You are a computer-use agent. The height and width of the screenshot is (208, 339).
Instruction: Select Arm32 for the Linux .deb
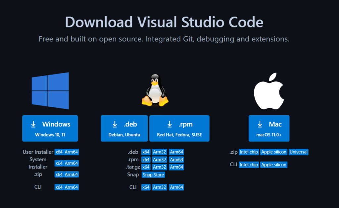coord(159,152)
